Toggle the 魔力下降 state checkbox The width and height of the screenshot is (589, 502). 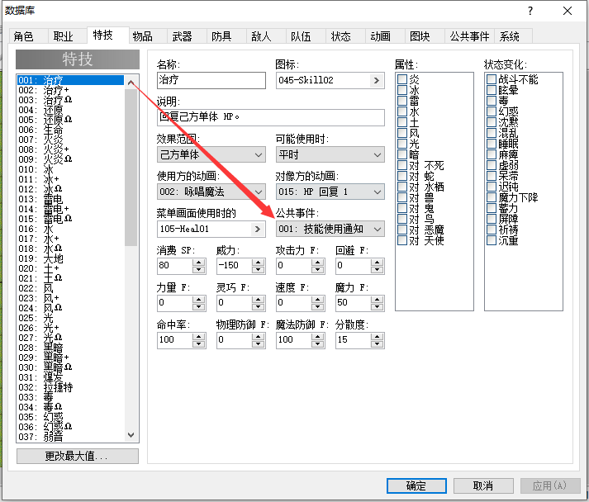click(x=492, y=197)
